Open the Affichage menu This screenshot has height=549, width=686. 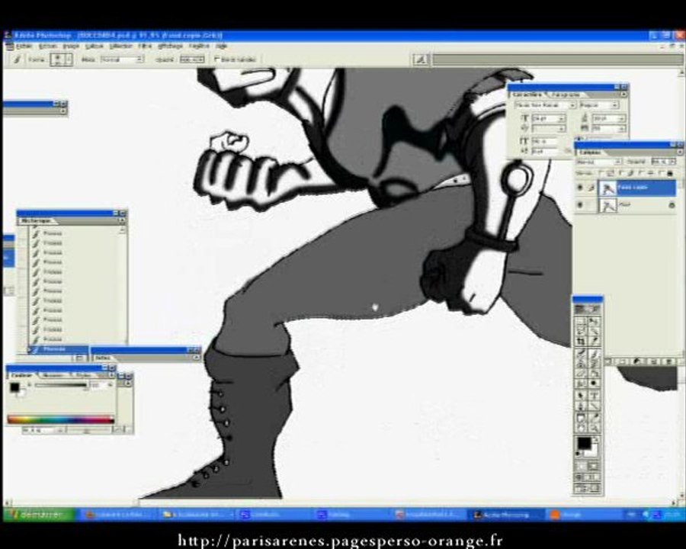(170, 46)
